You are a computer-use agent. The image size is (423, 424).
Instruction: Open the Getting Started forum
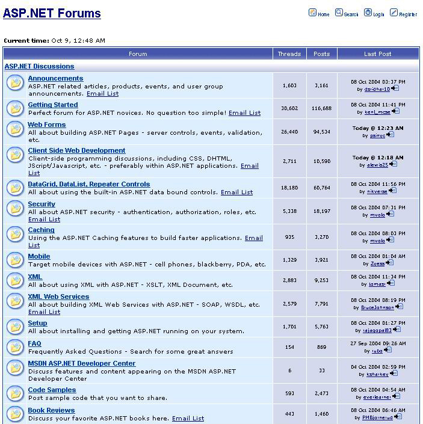tap(53, 105)
